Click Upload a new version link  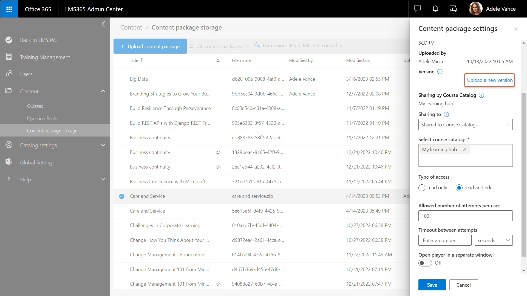[x=490, y=80]
